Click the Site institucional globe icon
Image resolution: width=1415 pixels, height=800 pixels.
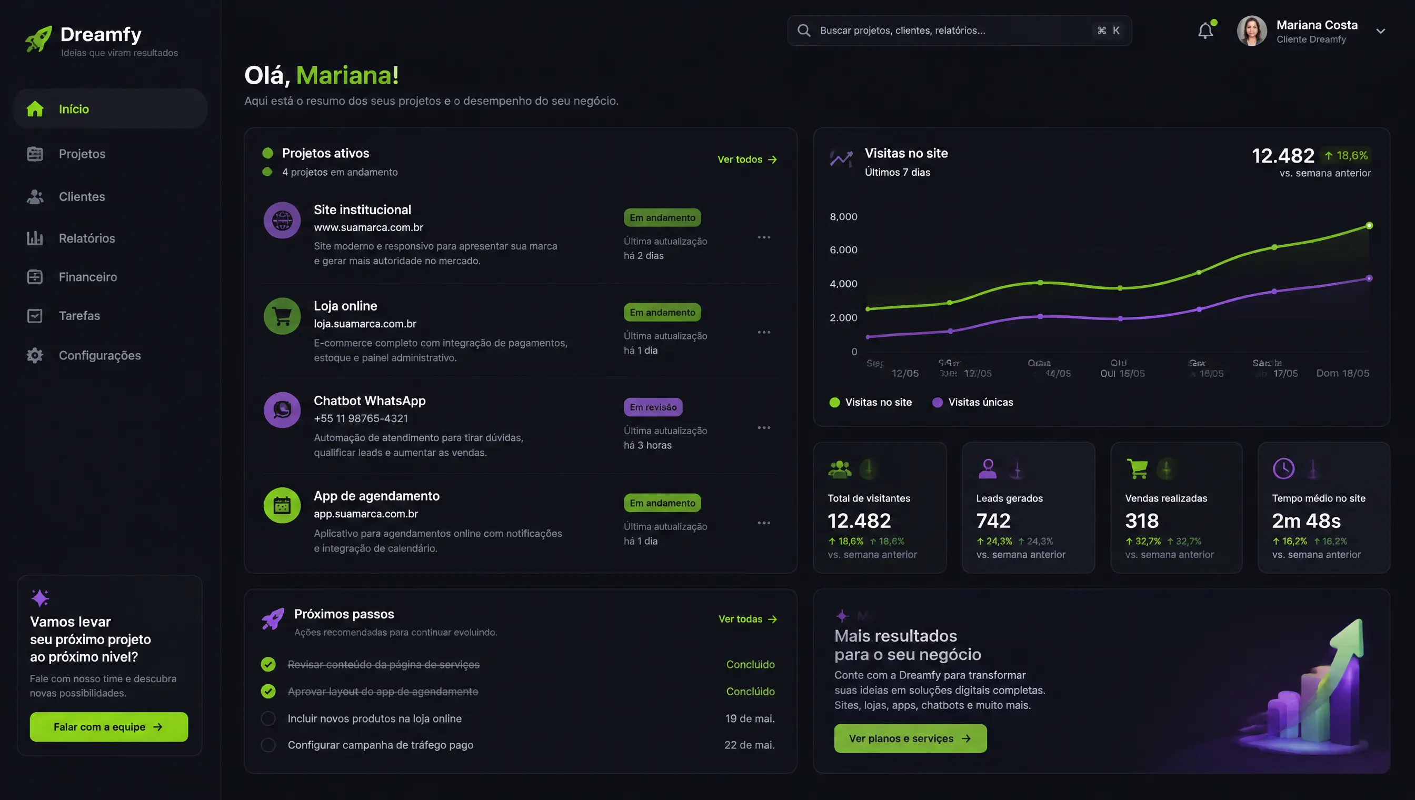pos(282,221)
